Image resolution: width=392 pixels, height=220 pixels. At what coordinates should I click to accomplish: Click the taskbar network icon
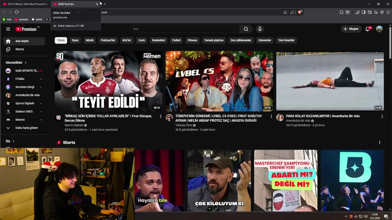tap(361, 216)
